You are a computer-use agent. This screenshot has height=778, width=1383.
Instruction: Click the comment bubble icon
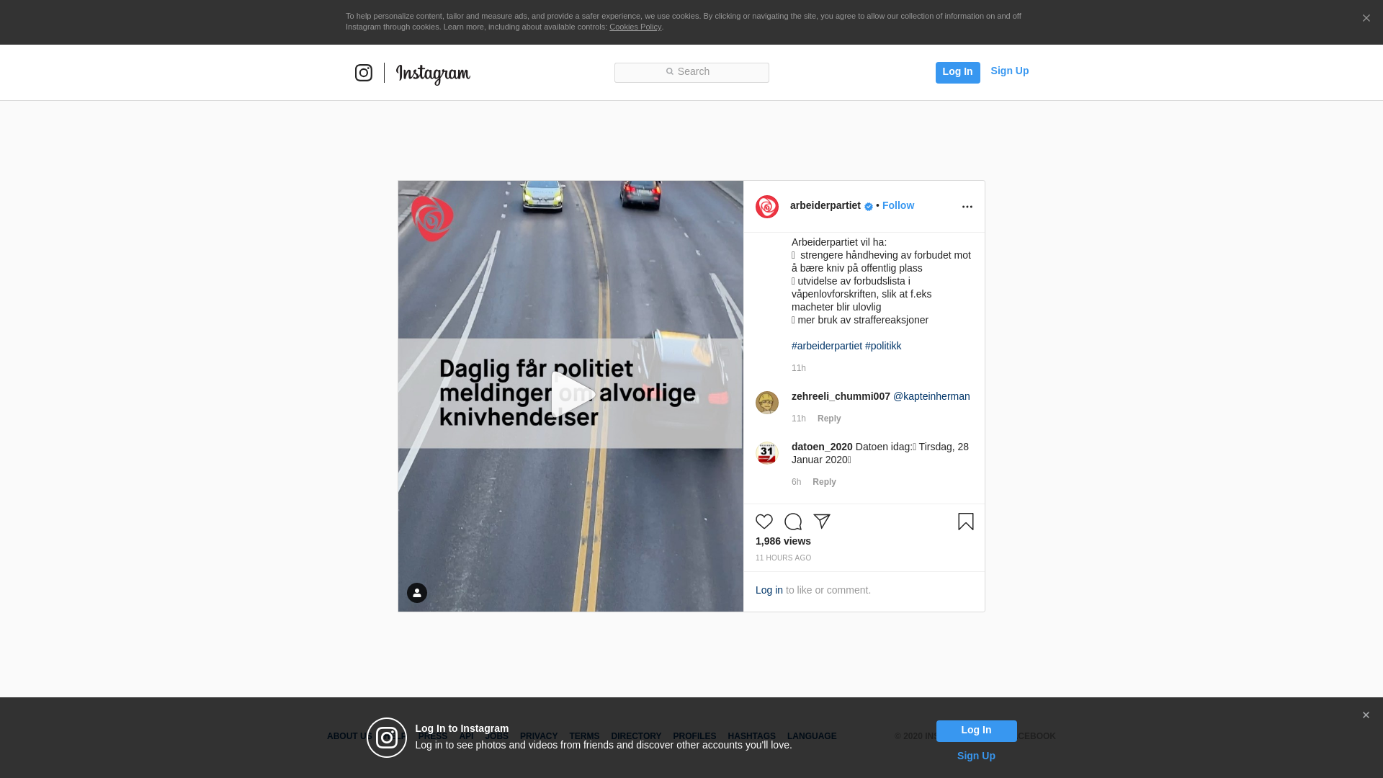coord(793,522)
